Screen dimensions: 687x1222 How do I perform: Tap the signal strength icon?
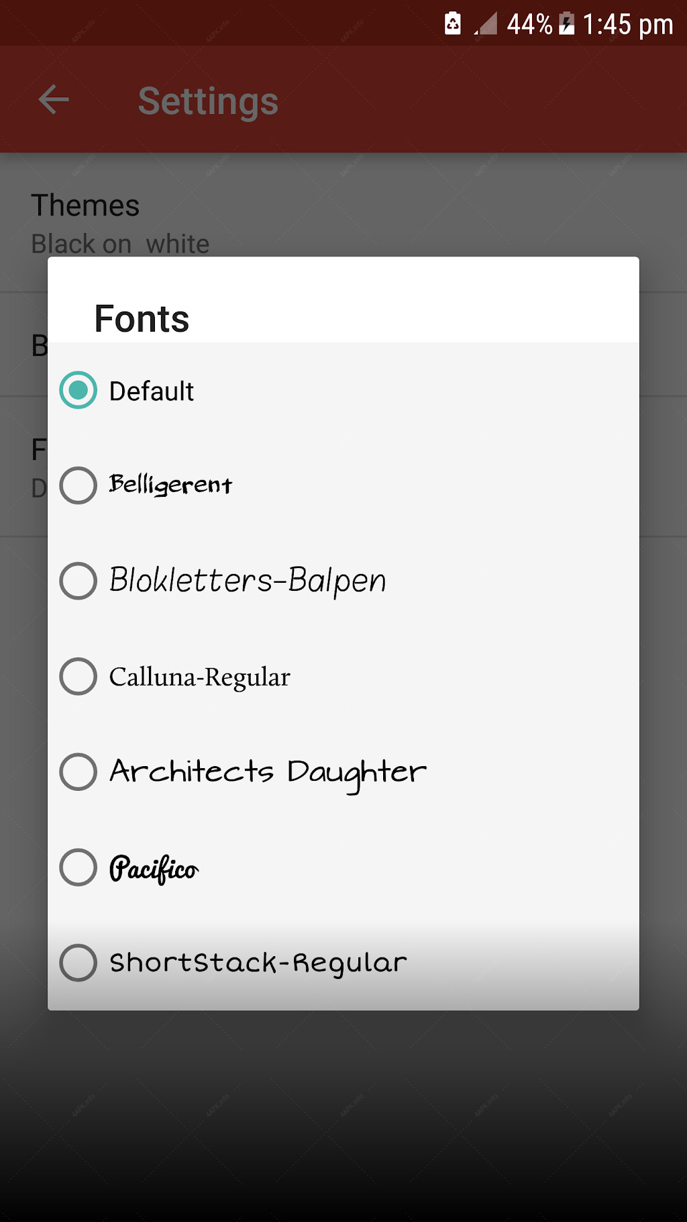click(x=485, y=23)
